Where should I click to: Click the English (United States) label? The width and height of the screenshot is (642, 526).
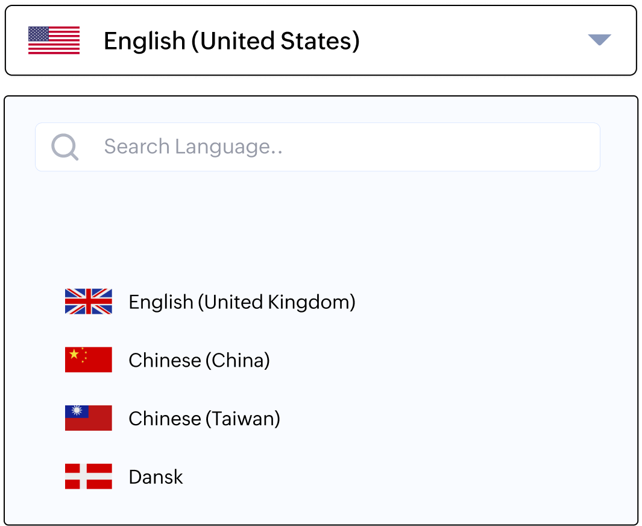coord(231,40)
